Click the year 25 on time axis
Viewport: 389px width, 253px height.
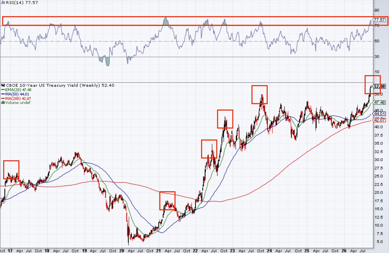pyautogui.click(x=307, y=250)
